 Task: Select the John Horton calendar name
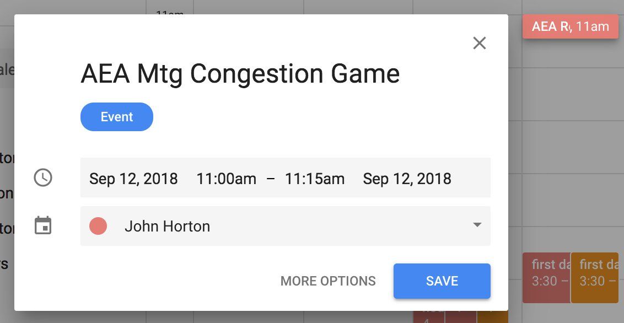click(x=167, y=226)
